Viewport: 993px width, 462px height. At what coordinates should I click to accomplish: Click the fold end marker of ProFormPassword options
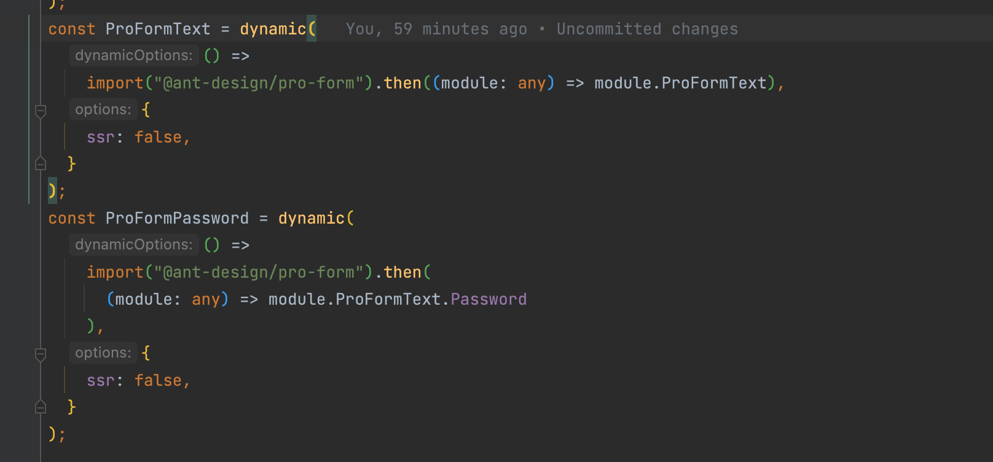(41, 407)
